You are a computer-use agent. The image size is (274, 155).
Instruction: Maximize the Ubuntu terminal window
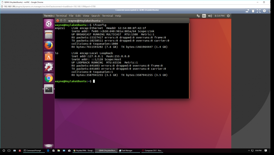[x=65, y=21]
